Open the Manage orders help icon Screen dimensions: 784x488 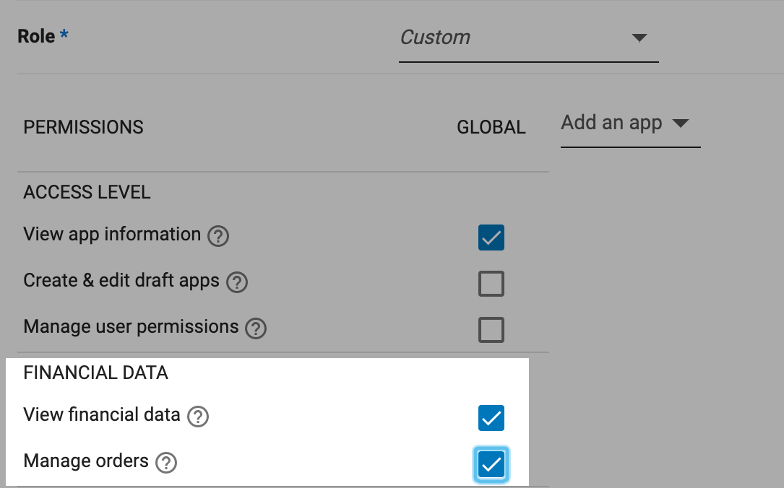tap(166, 463)
